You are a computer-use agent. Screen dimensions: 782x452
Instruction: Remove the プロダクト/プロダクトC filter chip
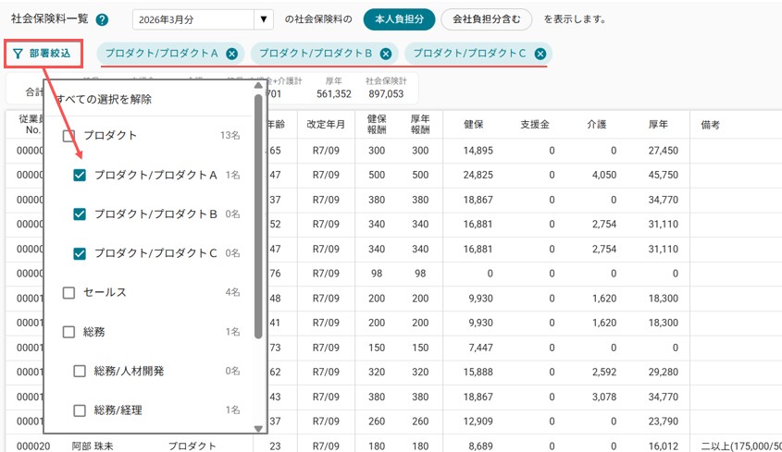[540, 54]
